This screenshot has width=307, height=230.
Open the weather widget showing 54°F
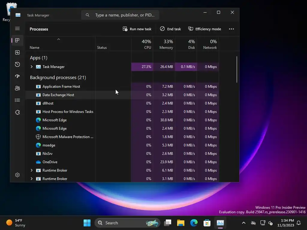[16, 223]
